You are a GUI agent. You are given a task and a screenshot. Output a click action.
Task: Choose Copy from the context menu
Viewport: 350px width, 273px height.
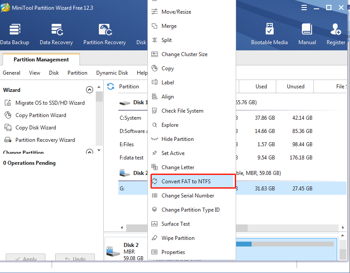pyautogui.click(x=192, y=68)
